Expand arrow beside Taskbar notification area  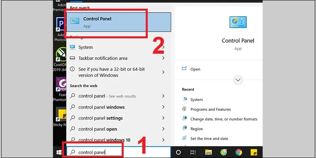(163, 58)
